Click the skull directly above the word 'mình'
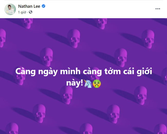 tap(74, 38)
